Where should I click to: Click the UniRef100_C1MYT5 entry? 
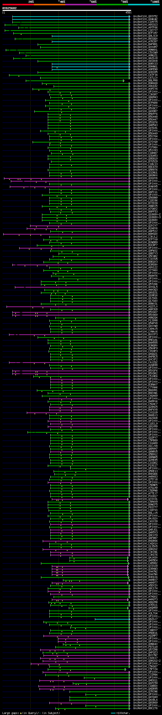point(145,22)
